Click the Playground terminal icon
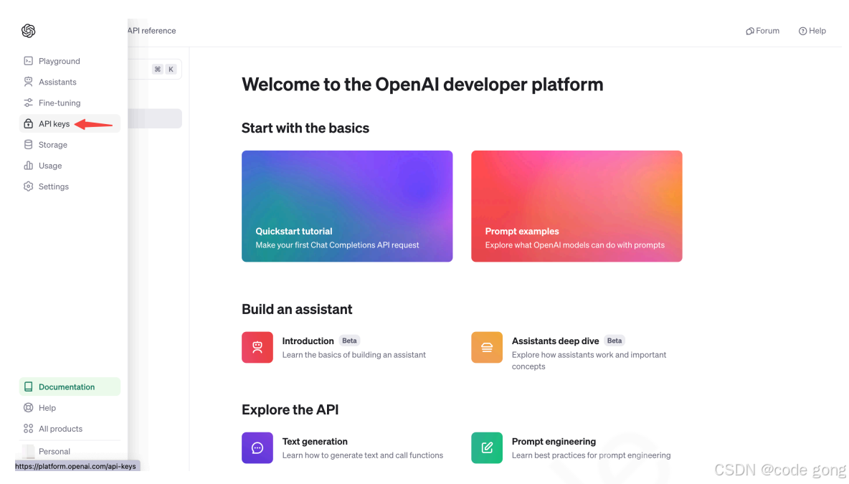The image size is (849, 484). click(28, 61)
